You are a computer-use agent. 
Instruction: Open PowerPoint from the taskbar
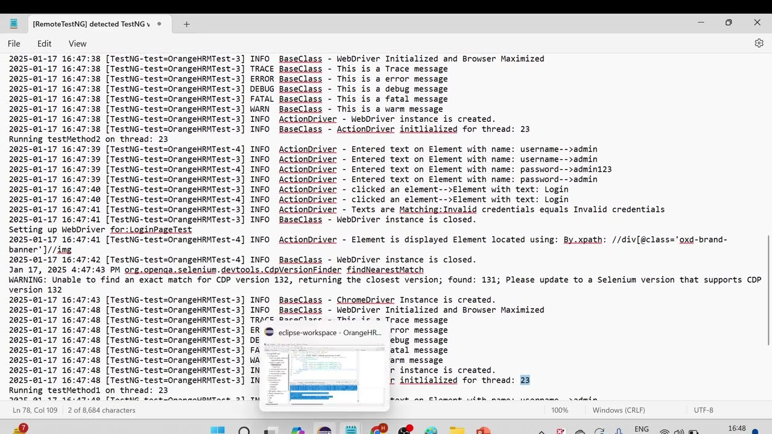483,430
